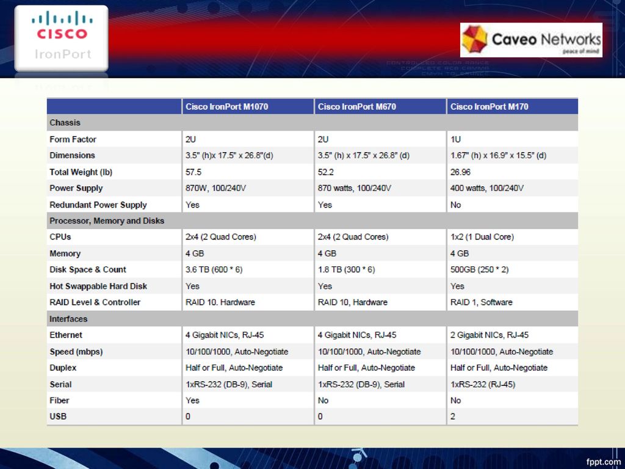
Task: Select the Serial row label
Action: click(x=60, y=385)
